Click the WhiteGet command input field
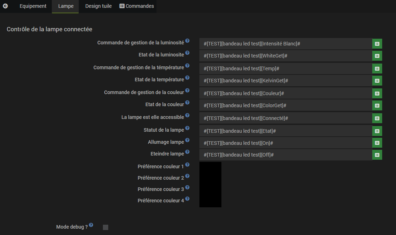 286,56
